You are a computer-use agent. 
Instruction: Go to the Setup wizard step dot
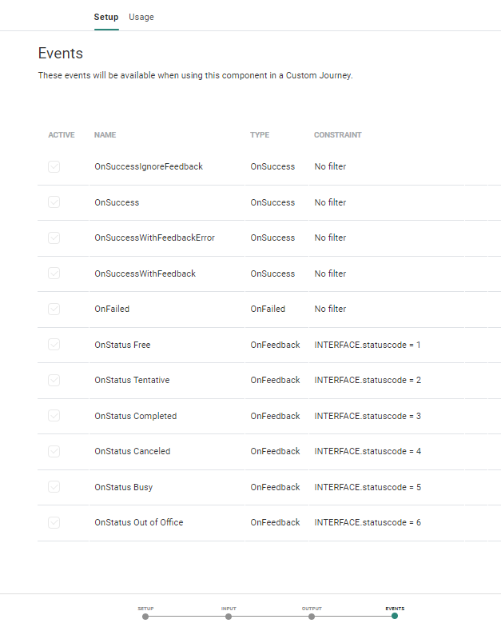click(145, 616)
